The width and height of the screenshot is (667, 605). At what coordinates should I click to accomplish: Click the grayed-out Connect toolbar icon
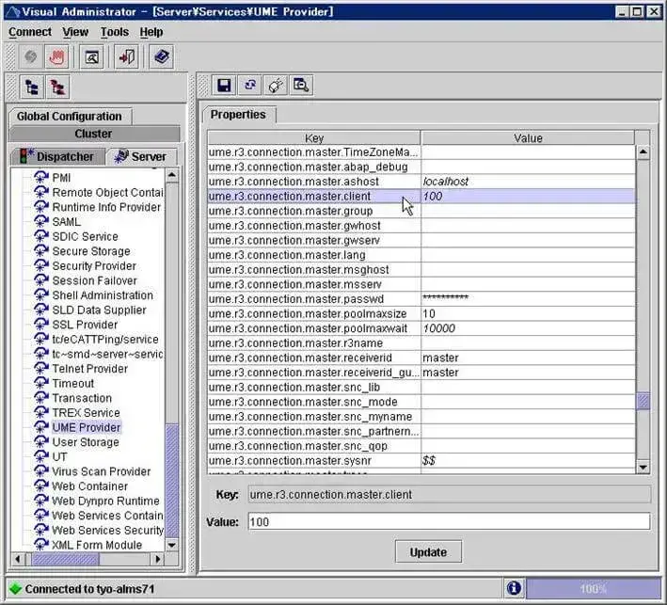point(31,56)
